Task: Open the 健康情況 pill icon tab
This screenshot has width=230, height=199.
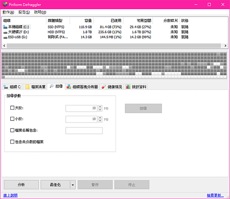Action: (x=104, y=87)
